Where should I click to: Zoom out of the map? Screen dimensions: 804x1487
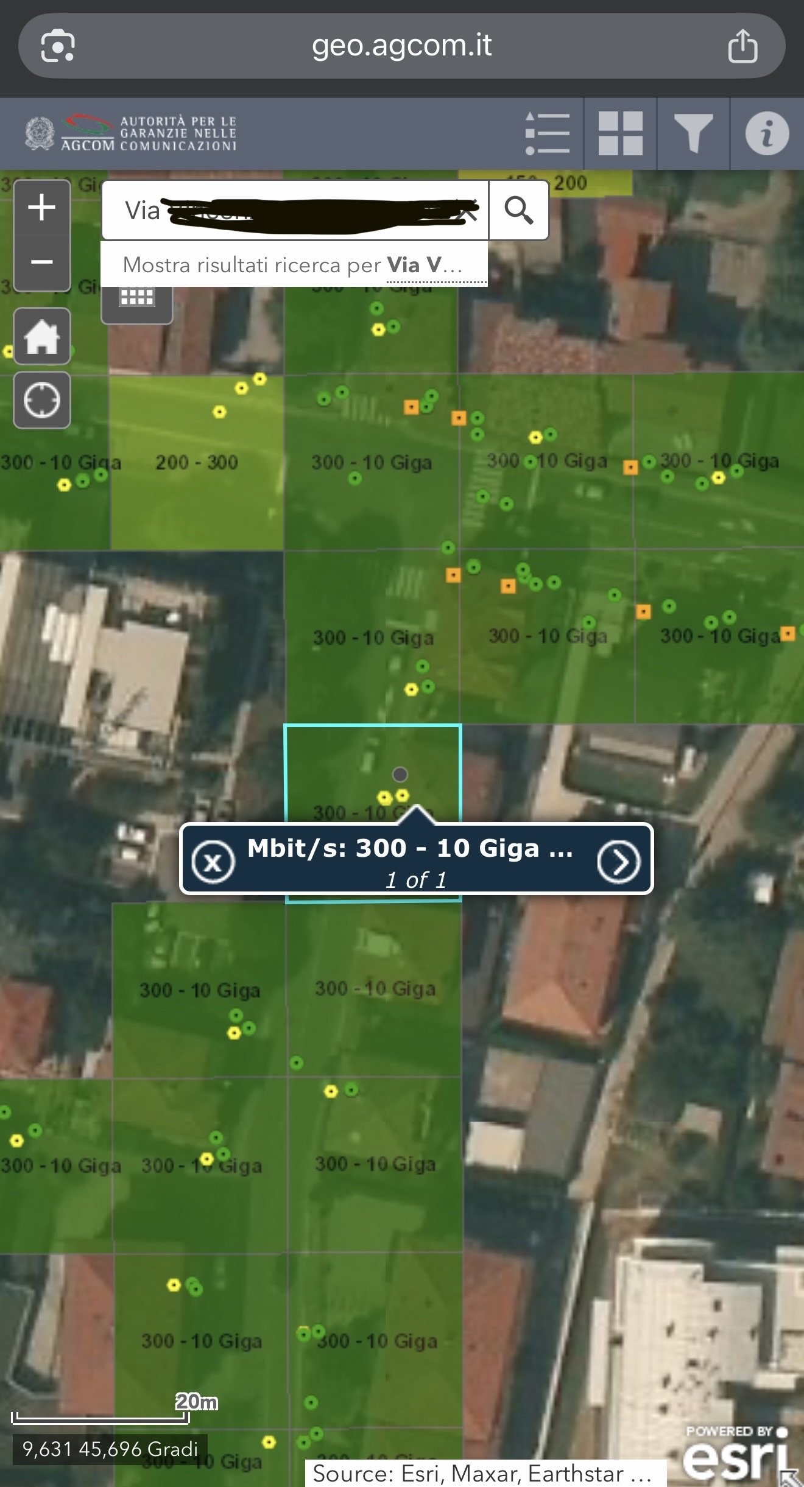41,262
